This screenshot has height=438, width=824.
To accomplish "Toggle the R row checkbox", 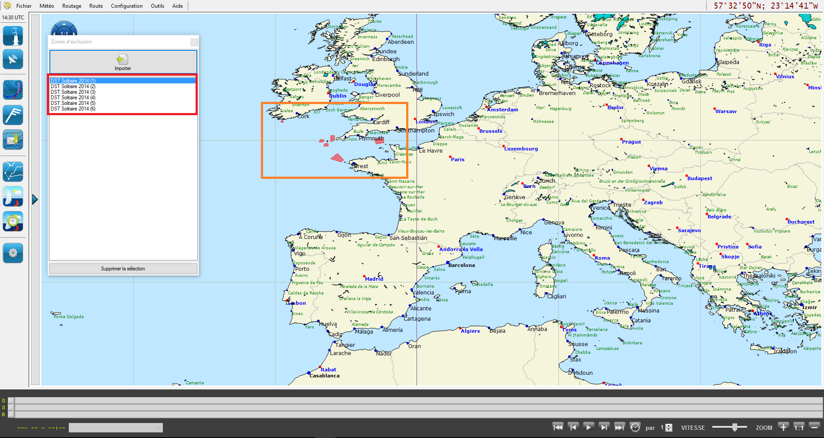I will click(x=11, y=414).
